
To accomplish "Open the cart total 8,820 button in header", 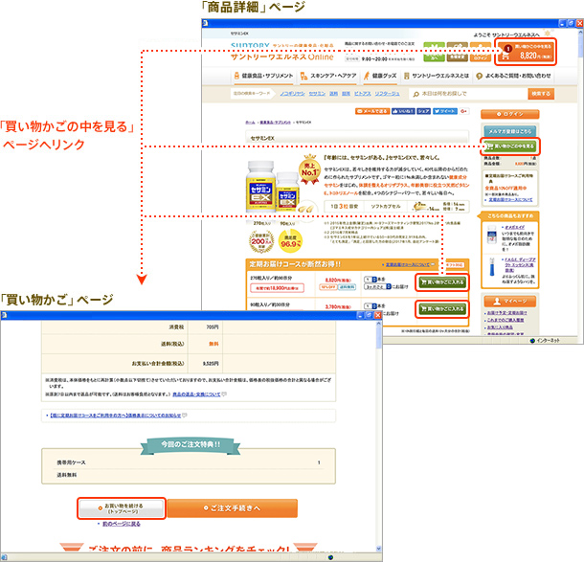I will click(526, 52).
